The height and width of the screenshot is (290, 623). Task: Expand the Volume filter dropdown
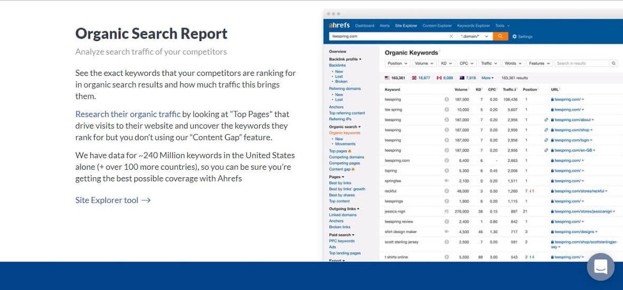coord(424,63)
